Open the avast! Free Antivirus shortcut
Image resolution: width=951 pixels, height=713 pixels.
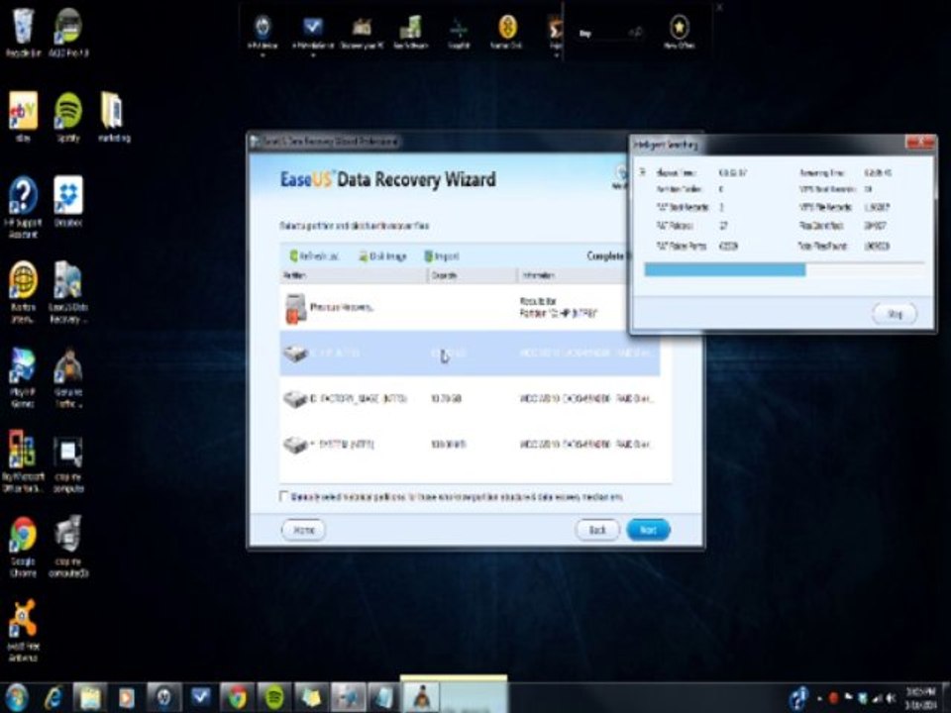coord(23,631)
